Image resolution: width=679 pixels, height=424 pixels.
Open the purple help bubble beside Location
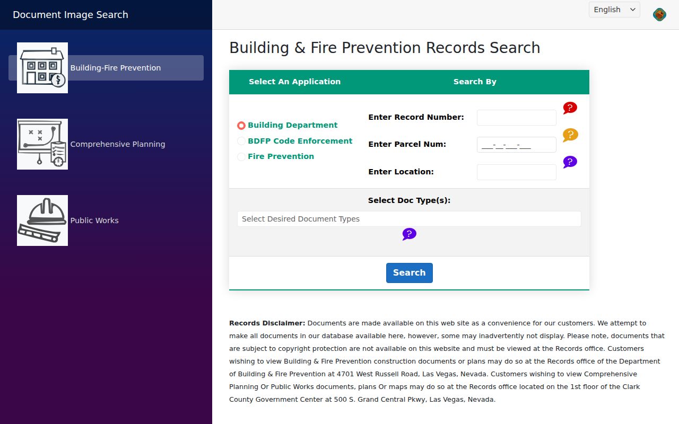(x=570, y=162)
